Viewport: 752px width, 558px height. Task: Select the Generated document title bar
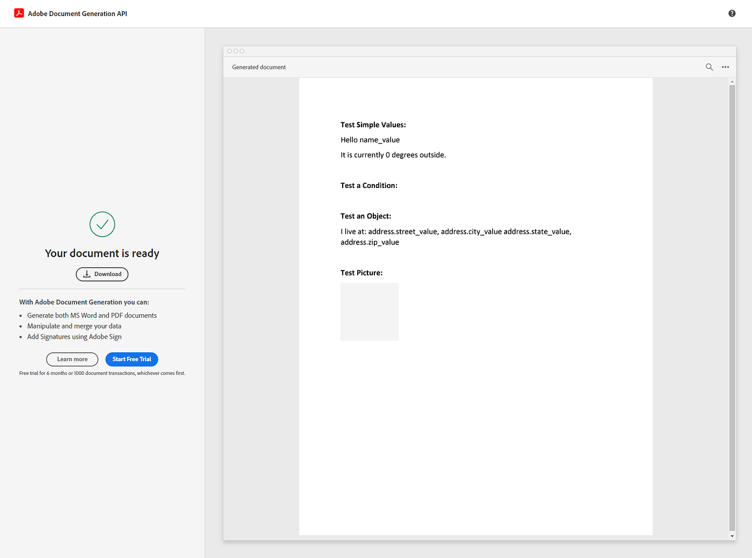tap(258, 67)
